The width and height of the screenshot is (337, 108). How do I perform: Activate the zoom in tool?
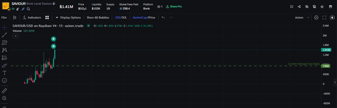tap(4, 98)
